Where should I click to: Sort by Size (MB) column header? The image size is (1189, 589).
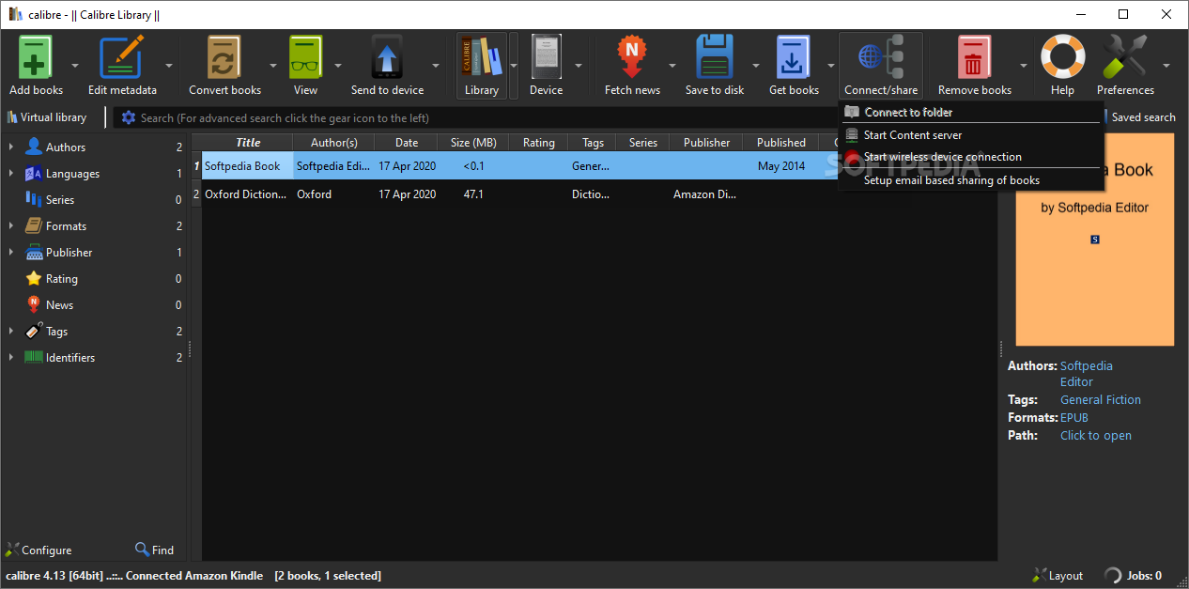[473, 143]
